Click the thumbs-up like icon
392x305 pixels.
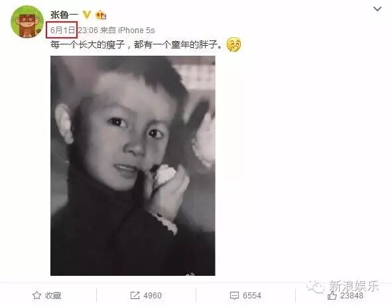[332, 296]
